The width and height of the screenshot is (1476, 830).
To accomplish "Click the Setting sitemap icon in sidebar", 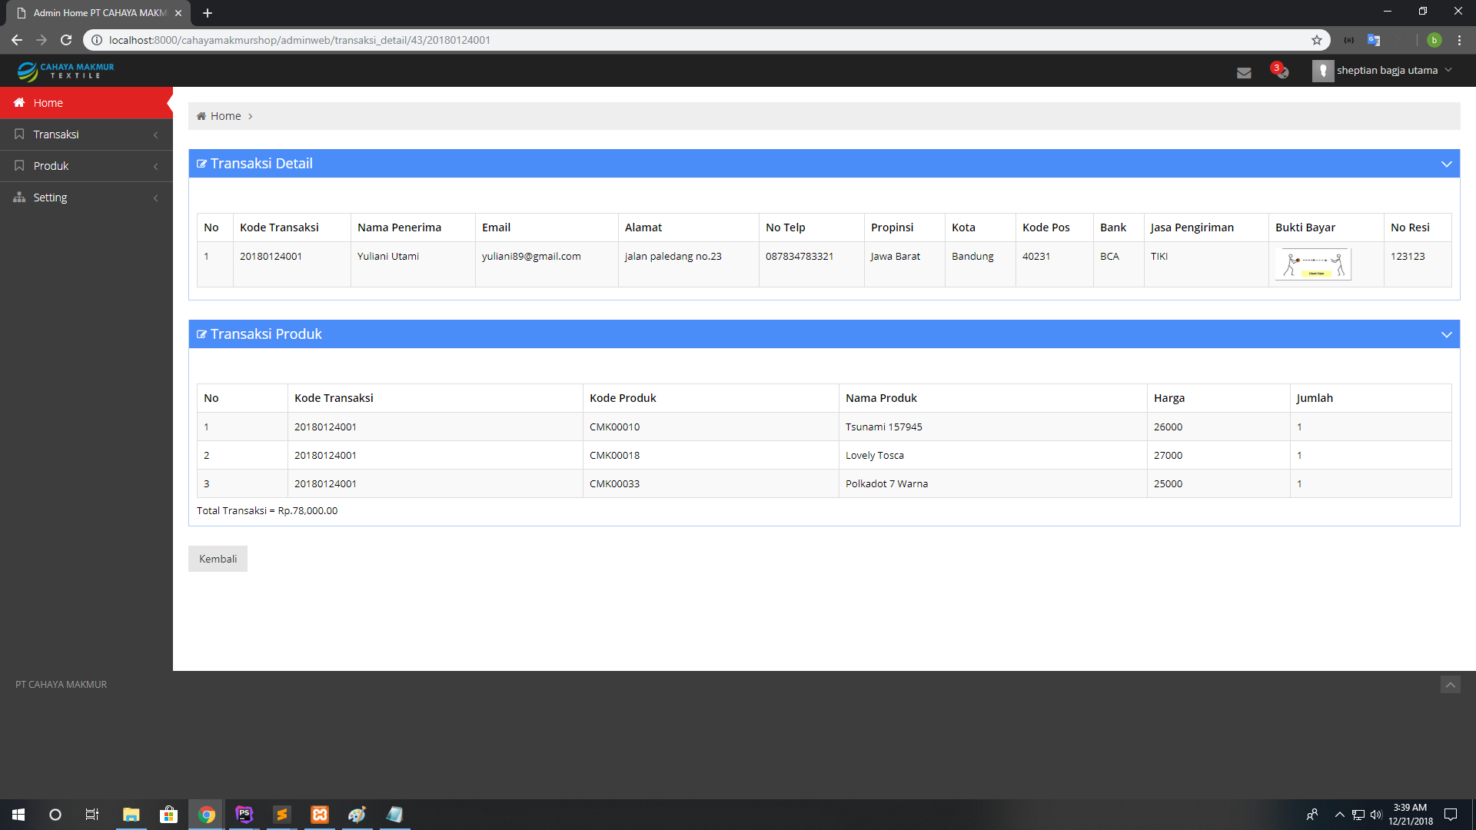I will pyautogui.click(x=19, y=198).
